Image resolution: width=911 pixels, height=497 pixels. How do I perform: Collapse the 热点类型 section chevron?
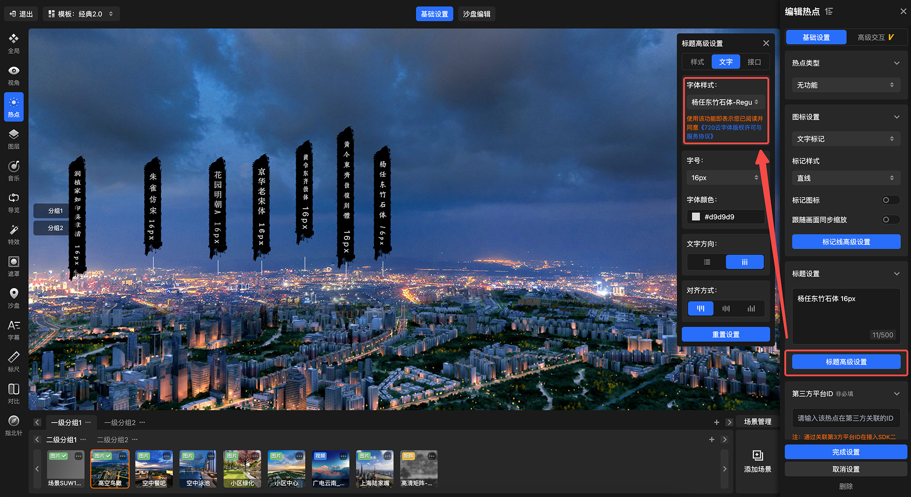[896, 63]
